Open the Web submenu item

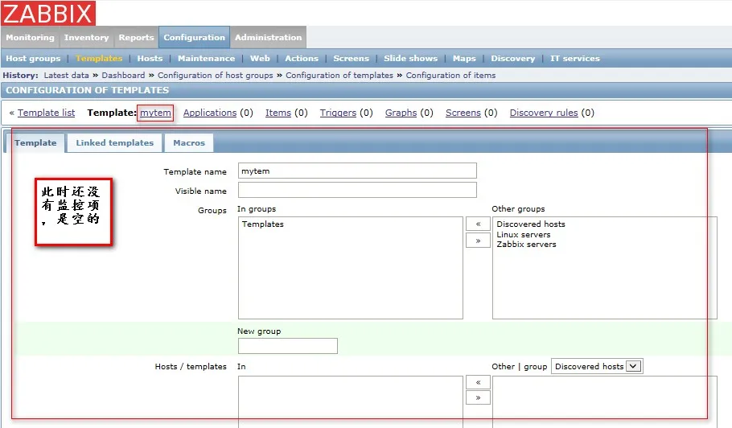[x=260, y=59]
